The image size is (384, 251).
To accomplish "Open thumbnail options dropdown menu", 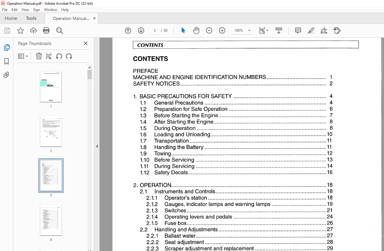I will (23, 56).
